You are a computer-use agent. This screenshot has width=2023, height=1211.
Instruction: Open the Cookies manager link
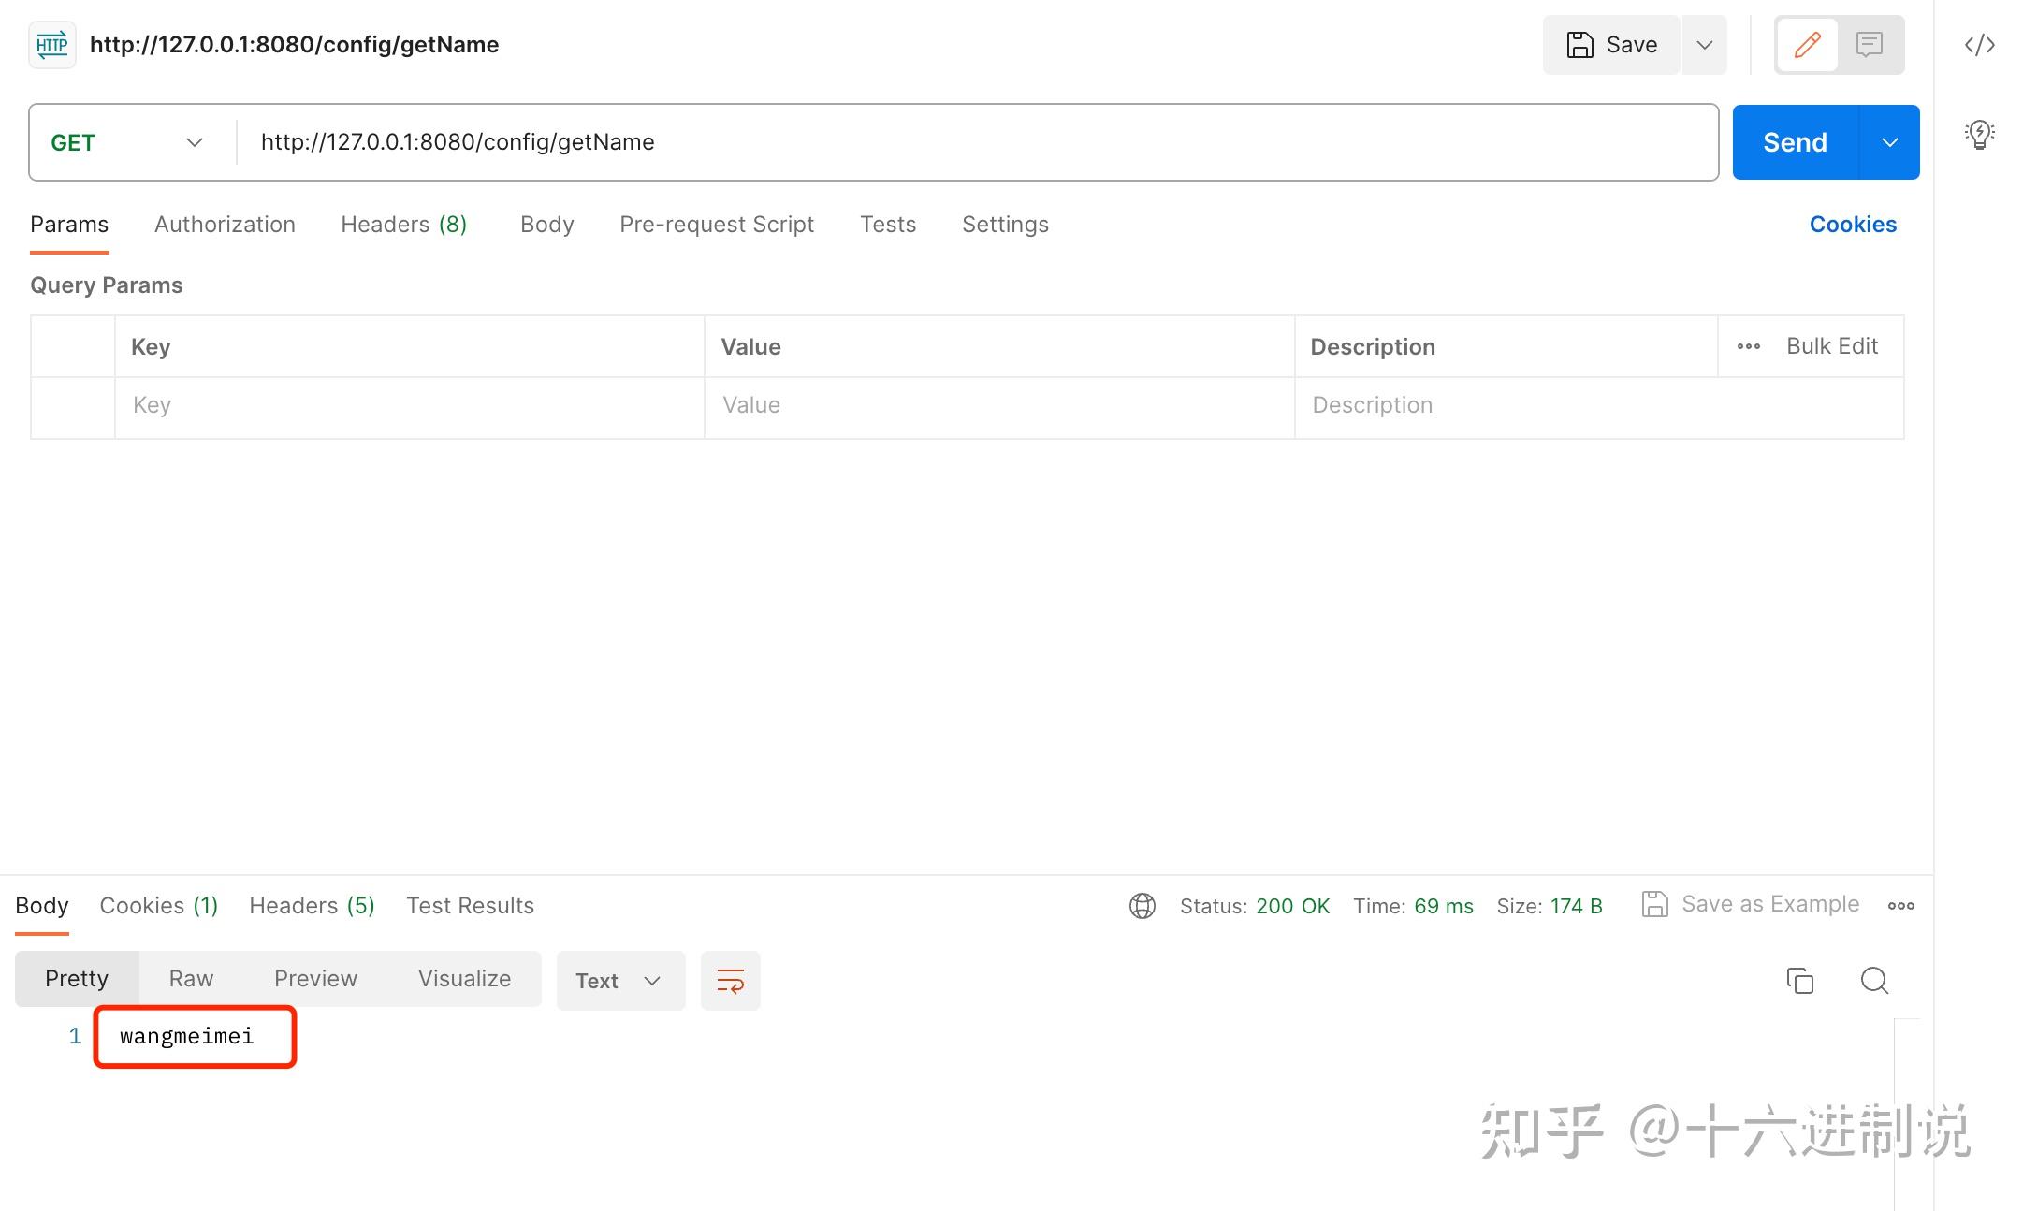click(x=1853, y=224)
